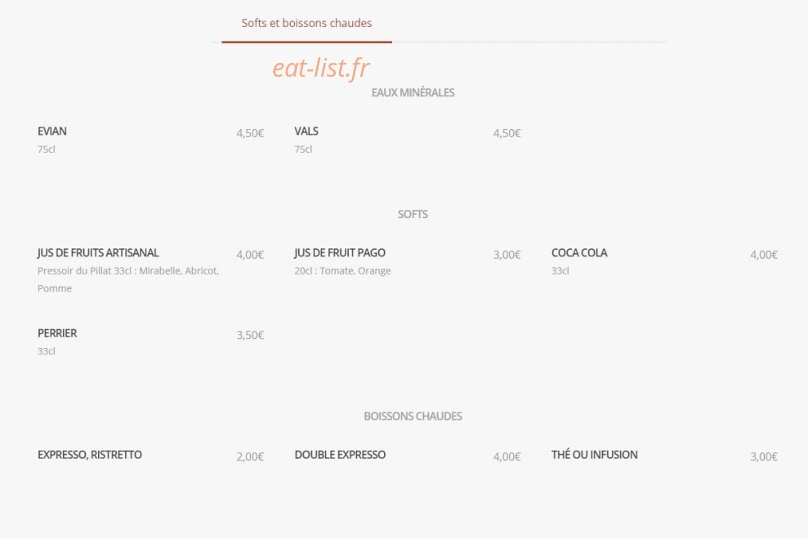Choose the PERRIER item
The width and height of the screenshot is (808, 539).
point(57,333)
